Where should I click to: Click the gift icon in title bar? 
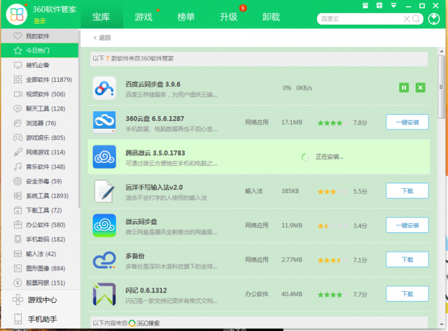[x=365, y=6]
